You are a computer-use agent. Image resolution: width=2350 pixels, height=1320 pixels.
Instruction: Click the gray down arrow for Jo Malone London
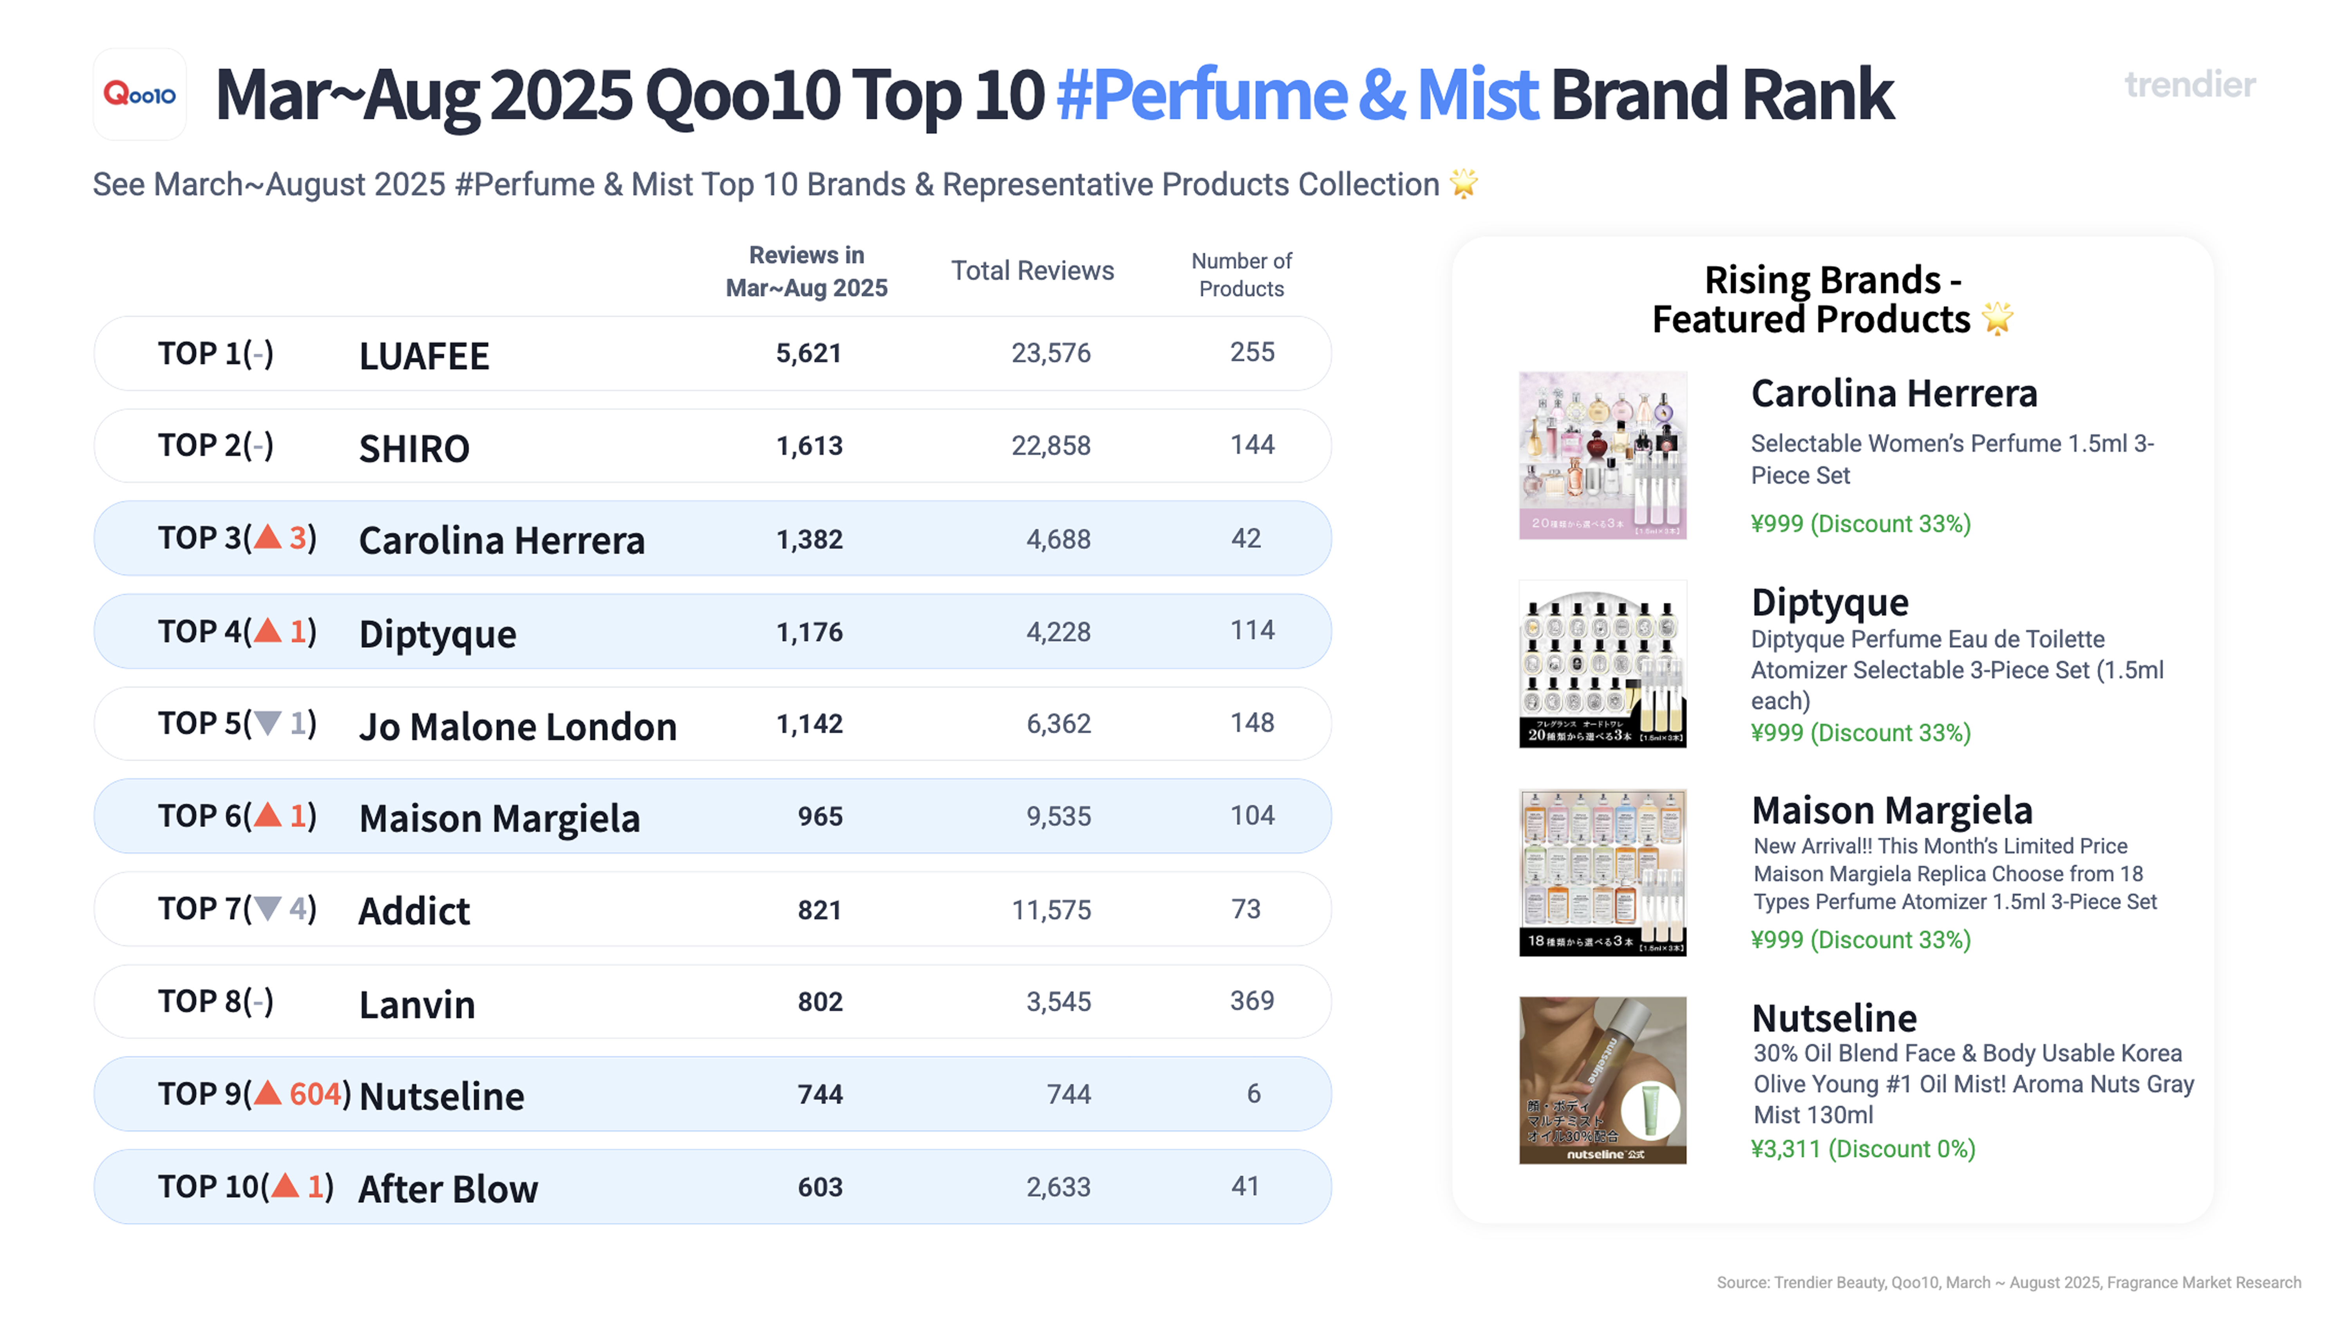(267, 723)
